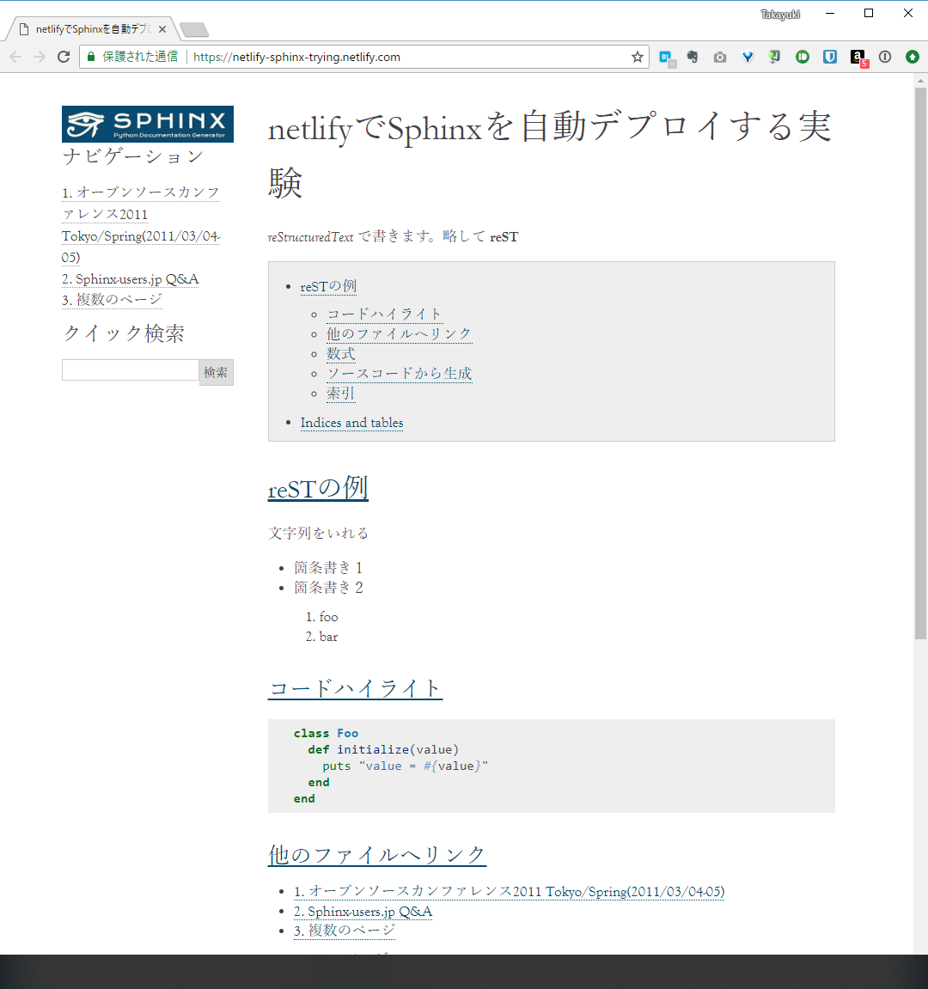This screenshot has width=928, height=989.
Task: Click the text 箇条書き 2
Action: point(328,588)
